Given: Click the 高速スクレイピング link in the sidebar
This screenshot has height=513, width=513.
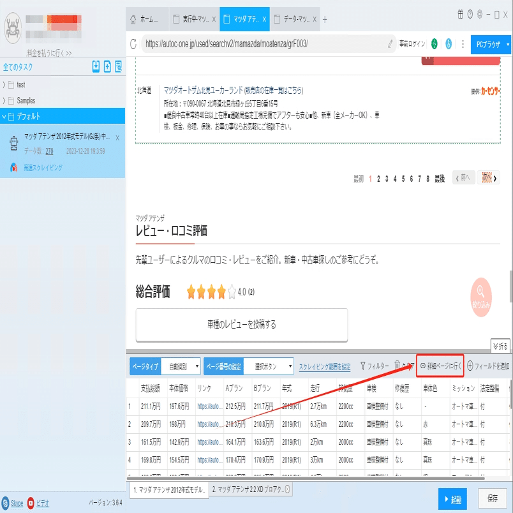Looking at the screenshot, I should [43, 168].
